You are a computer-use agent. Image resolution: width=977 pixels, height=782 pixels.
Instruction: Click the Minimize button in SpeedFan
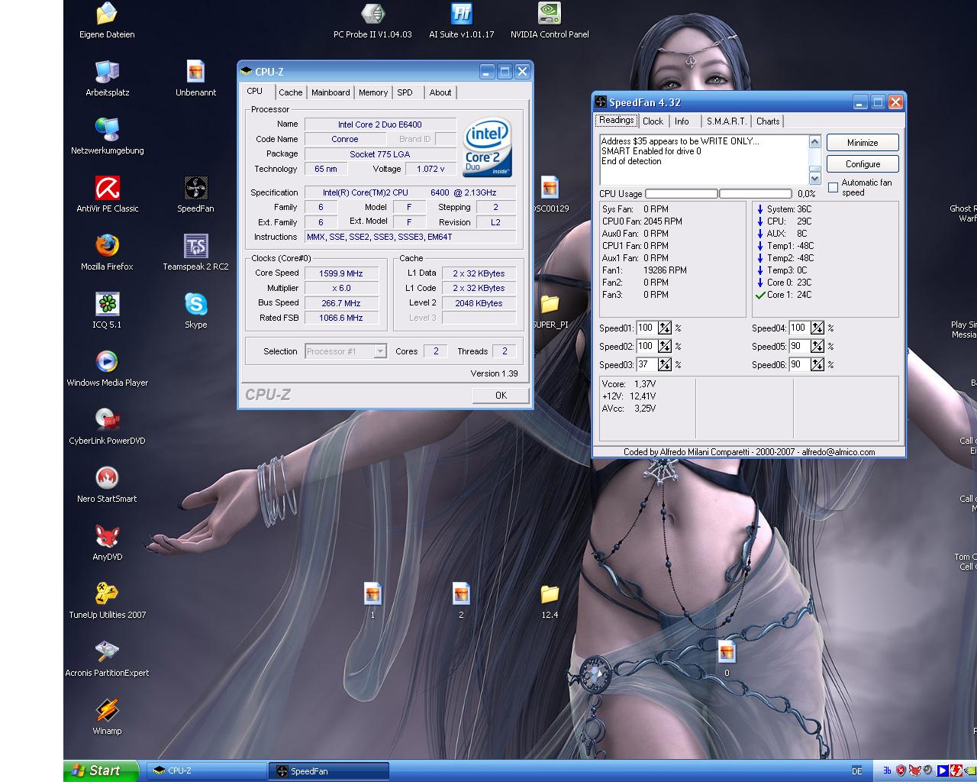click(x=863, y=143)
